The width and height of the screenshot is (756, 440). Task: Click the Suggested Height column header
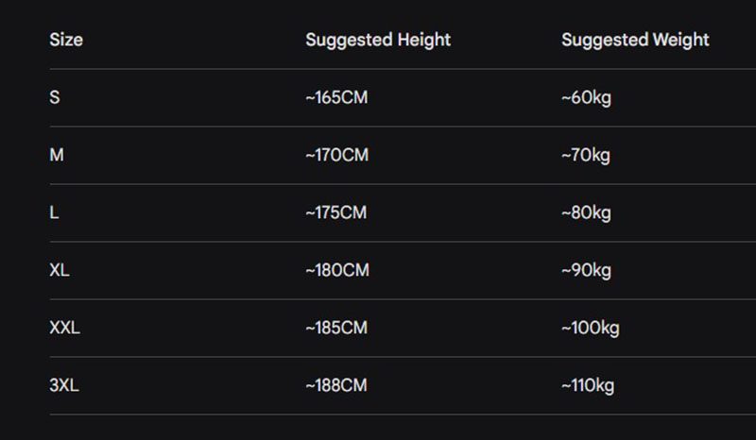378,40
